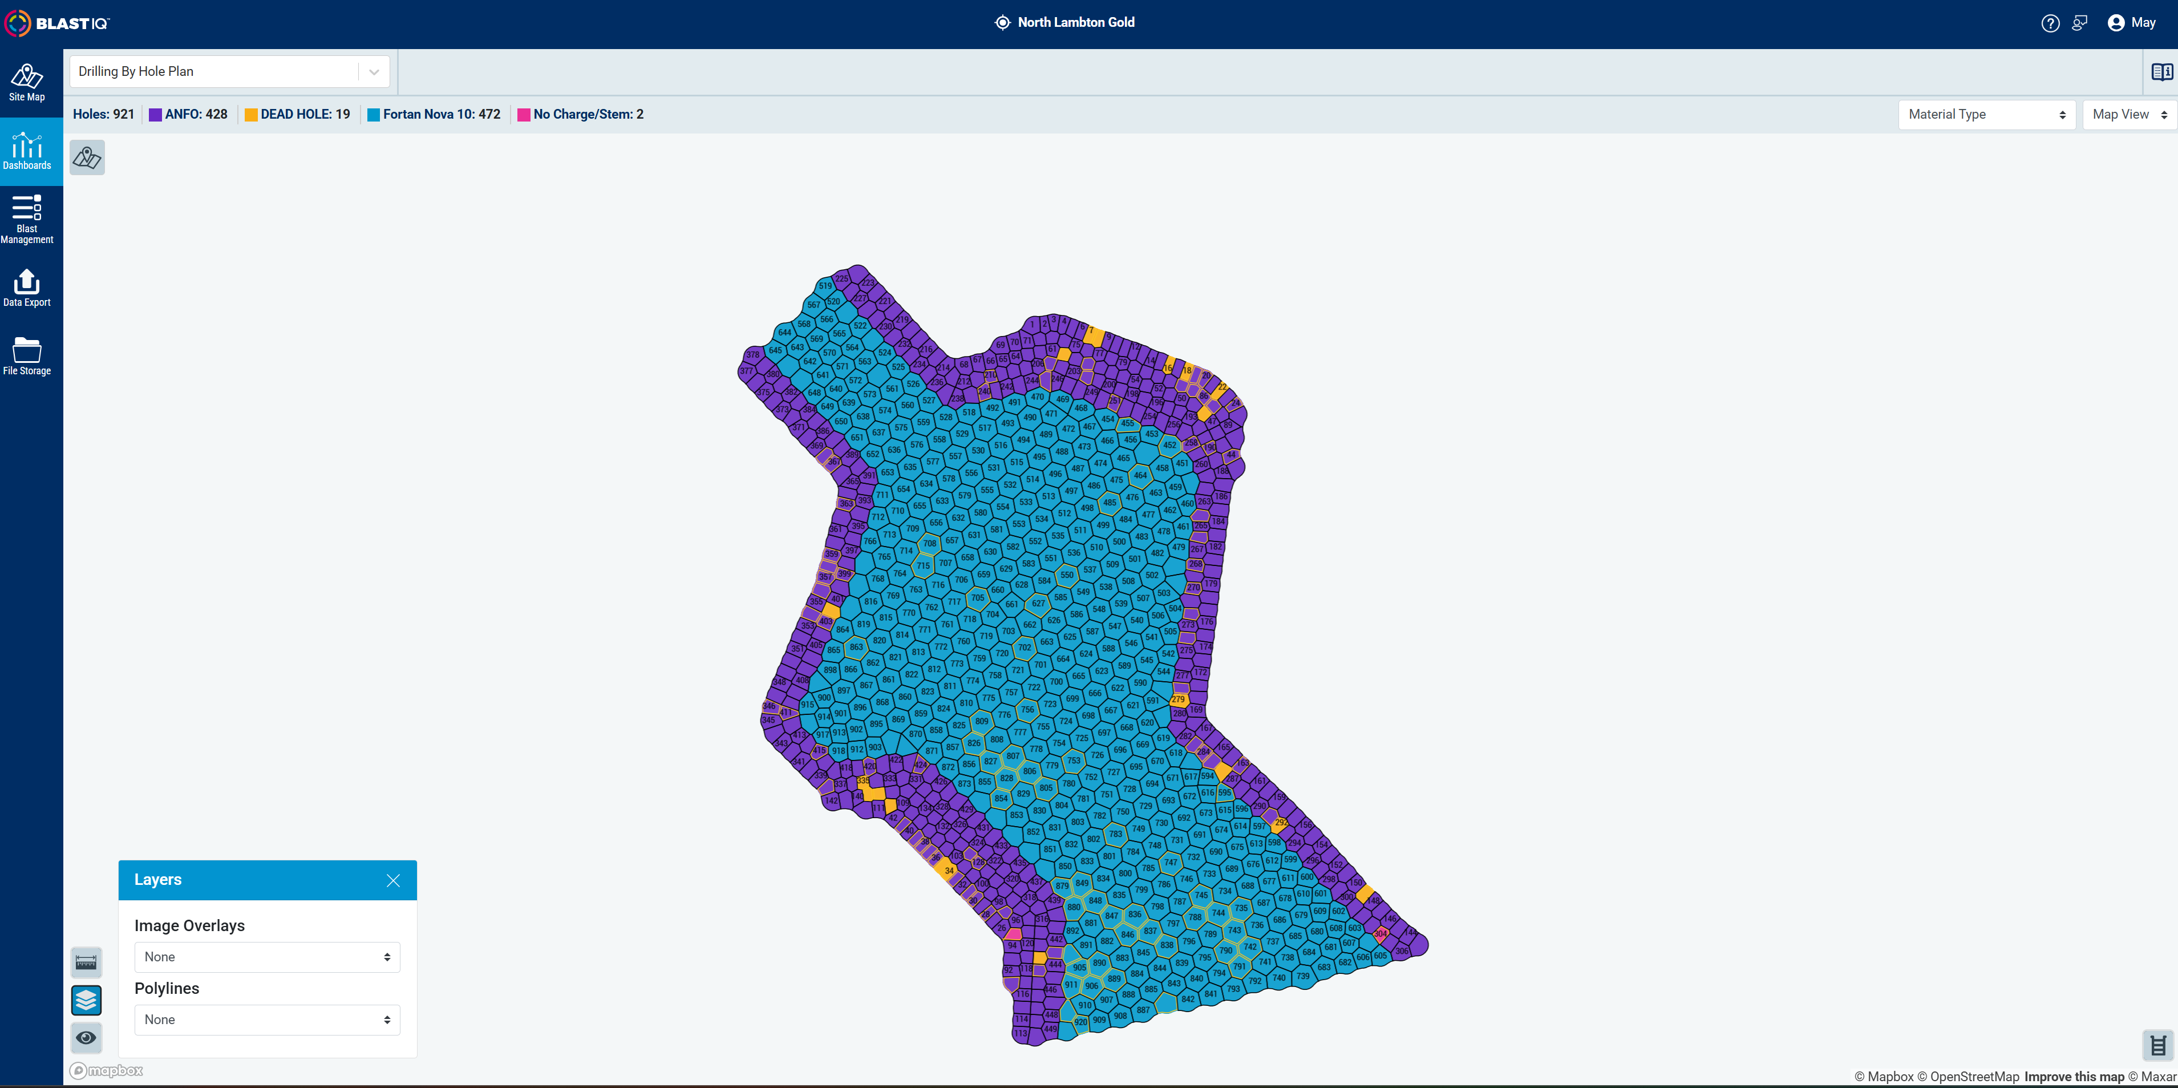Open the help question mark icon

point(2050,23)
